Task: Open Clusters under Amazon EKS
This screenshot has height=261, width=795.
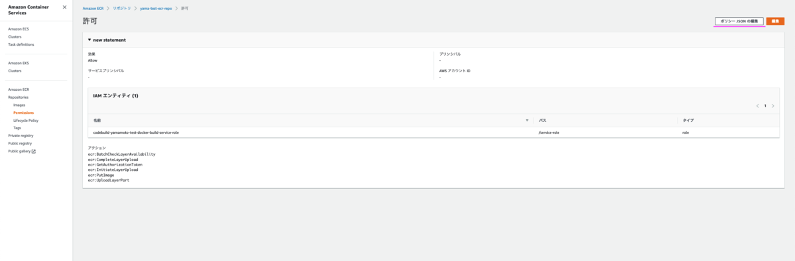Action: [x=15, y=71]
